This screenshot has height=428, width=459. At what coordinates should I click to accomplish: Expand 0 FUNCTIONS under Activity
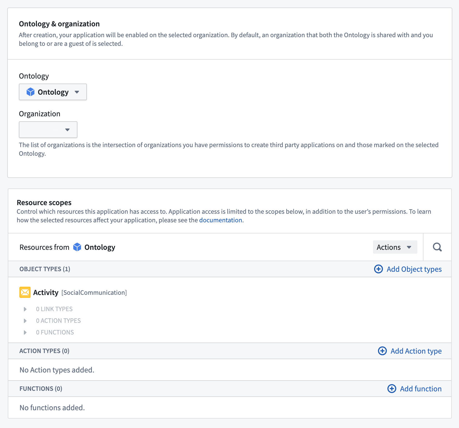tap(25, 332)
